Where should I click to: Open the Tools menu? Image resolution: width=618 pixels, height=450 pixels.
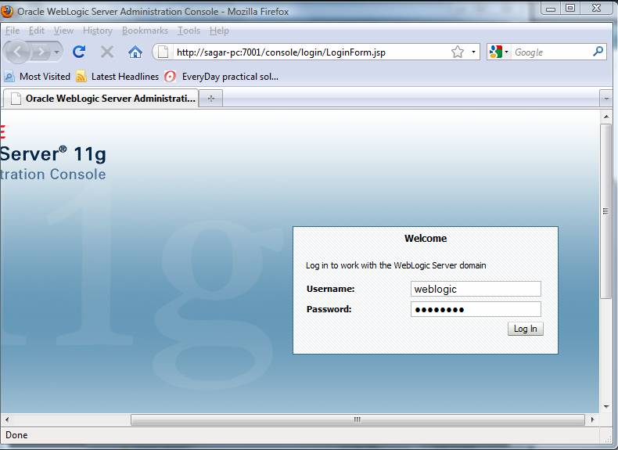(189, 31)
